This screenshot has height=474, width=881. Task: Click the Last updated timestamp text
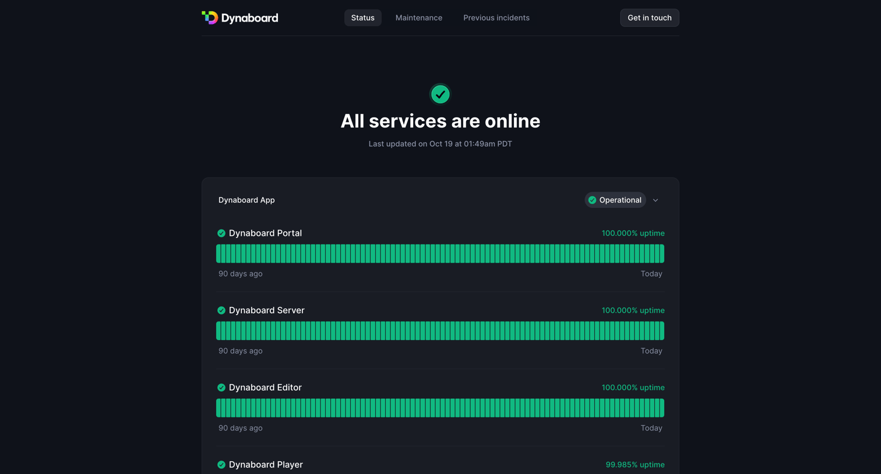(x=440, y=144)
